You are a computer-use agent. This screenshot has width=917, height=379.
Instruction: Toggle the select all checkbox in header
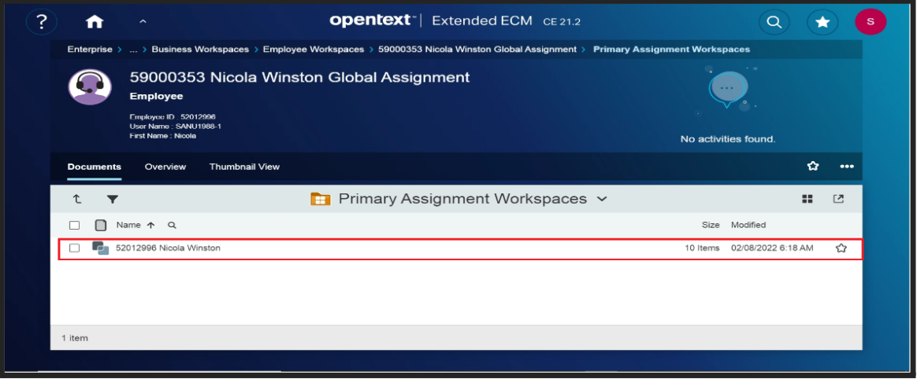pos(75,225)
